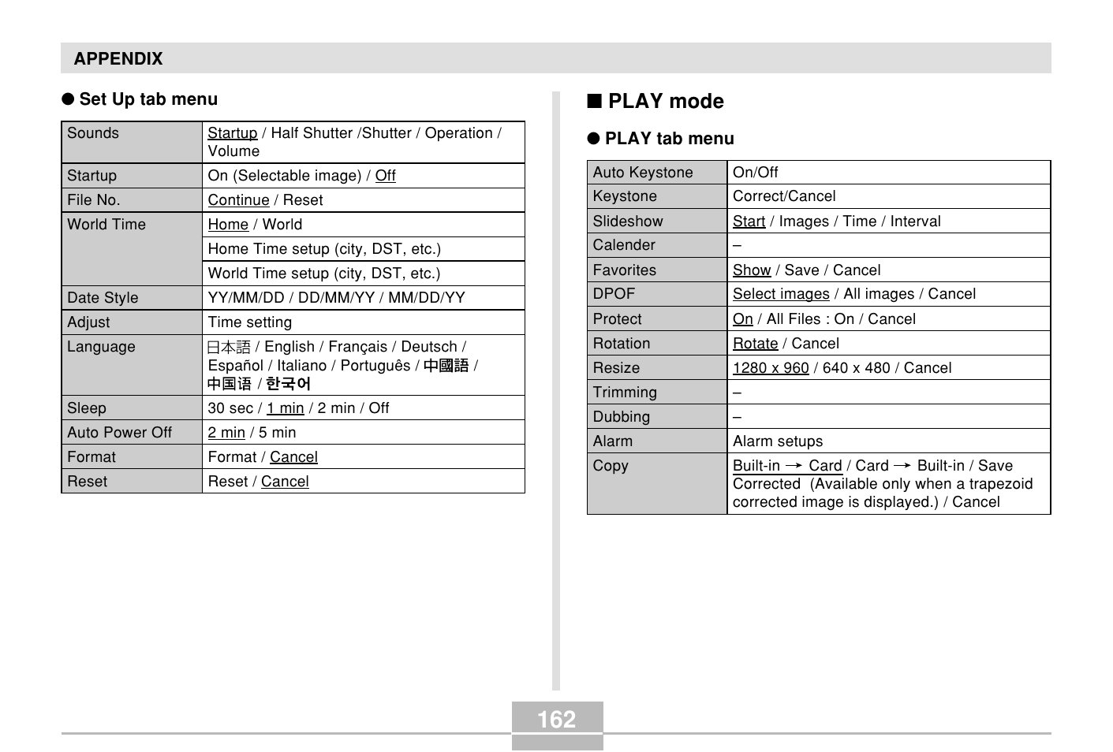The width and height of the screenshot is (1113, 752).
Task: Click the Language row label
Action: 101,347
